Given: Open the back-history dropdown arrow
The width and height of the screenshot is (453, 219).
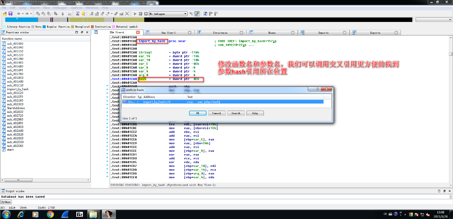Looking at the screenshot, I should pos(22,14).
